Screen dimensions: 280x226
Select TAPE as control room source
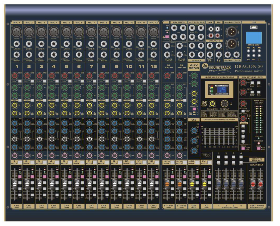[x=243, y=126]
